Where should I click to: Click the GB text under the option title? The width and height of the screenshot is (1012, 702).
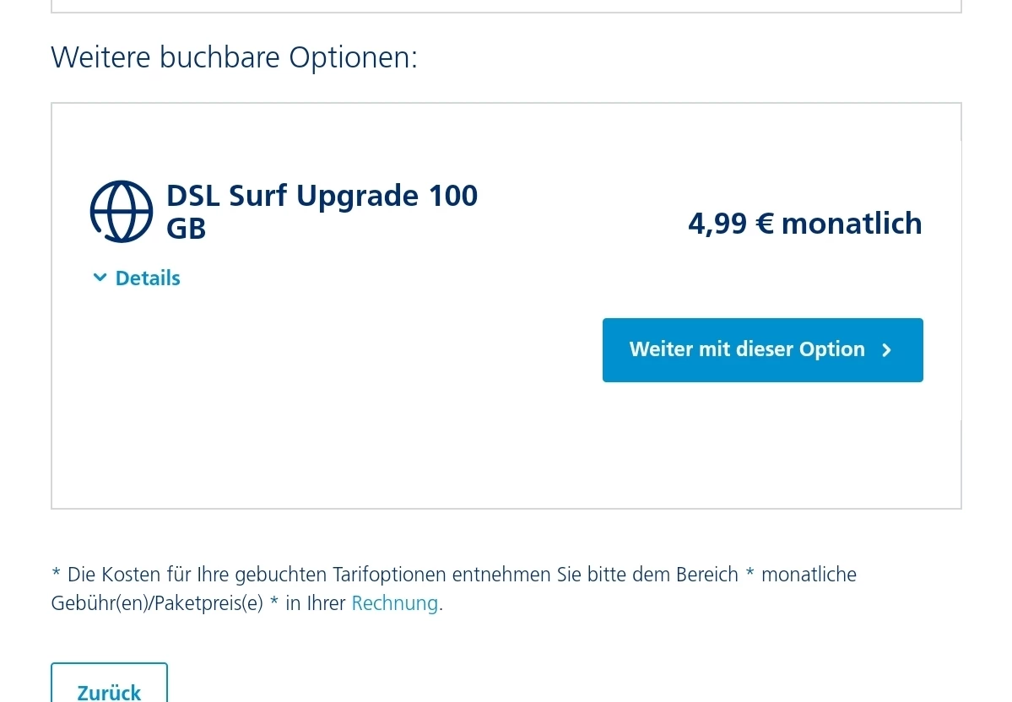coord(186,229)
